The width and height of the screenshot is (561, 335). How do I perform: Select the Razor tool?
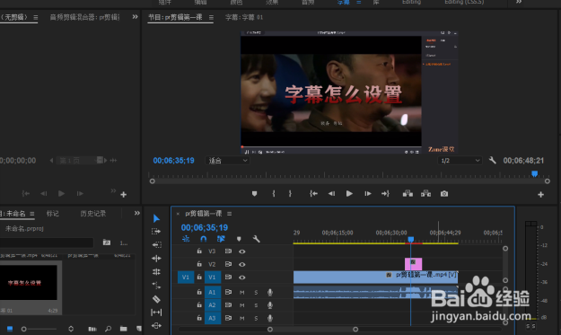pyautogui.click(x=156, y=299)
